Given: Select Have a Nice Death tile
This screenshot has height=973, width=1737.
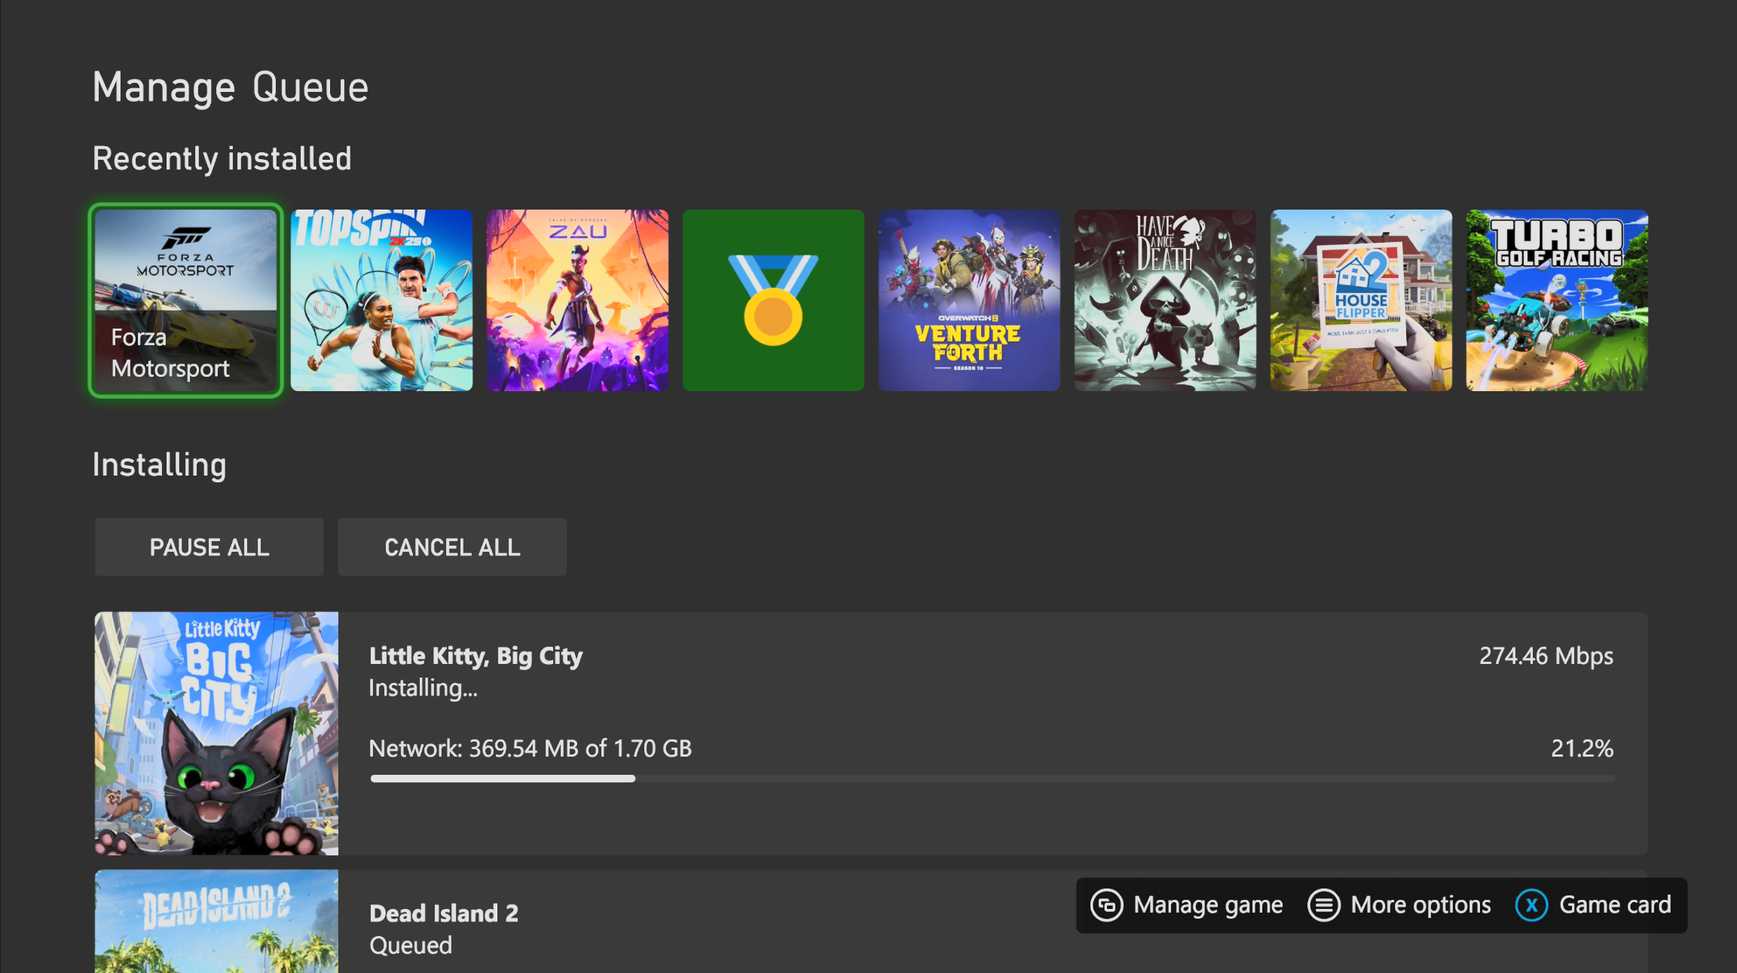Looking at the screenshot, I should coord(1165,300).
